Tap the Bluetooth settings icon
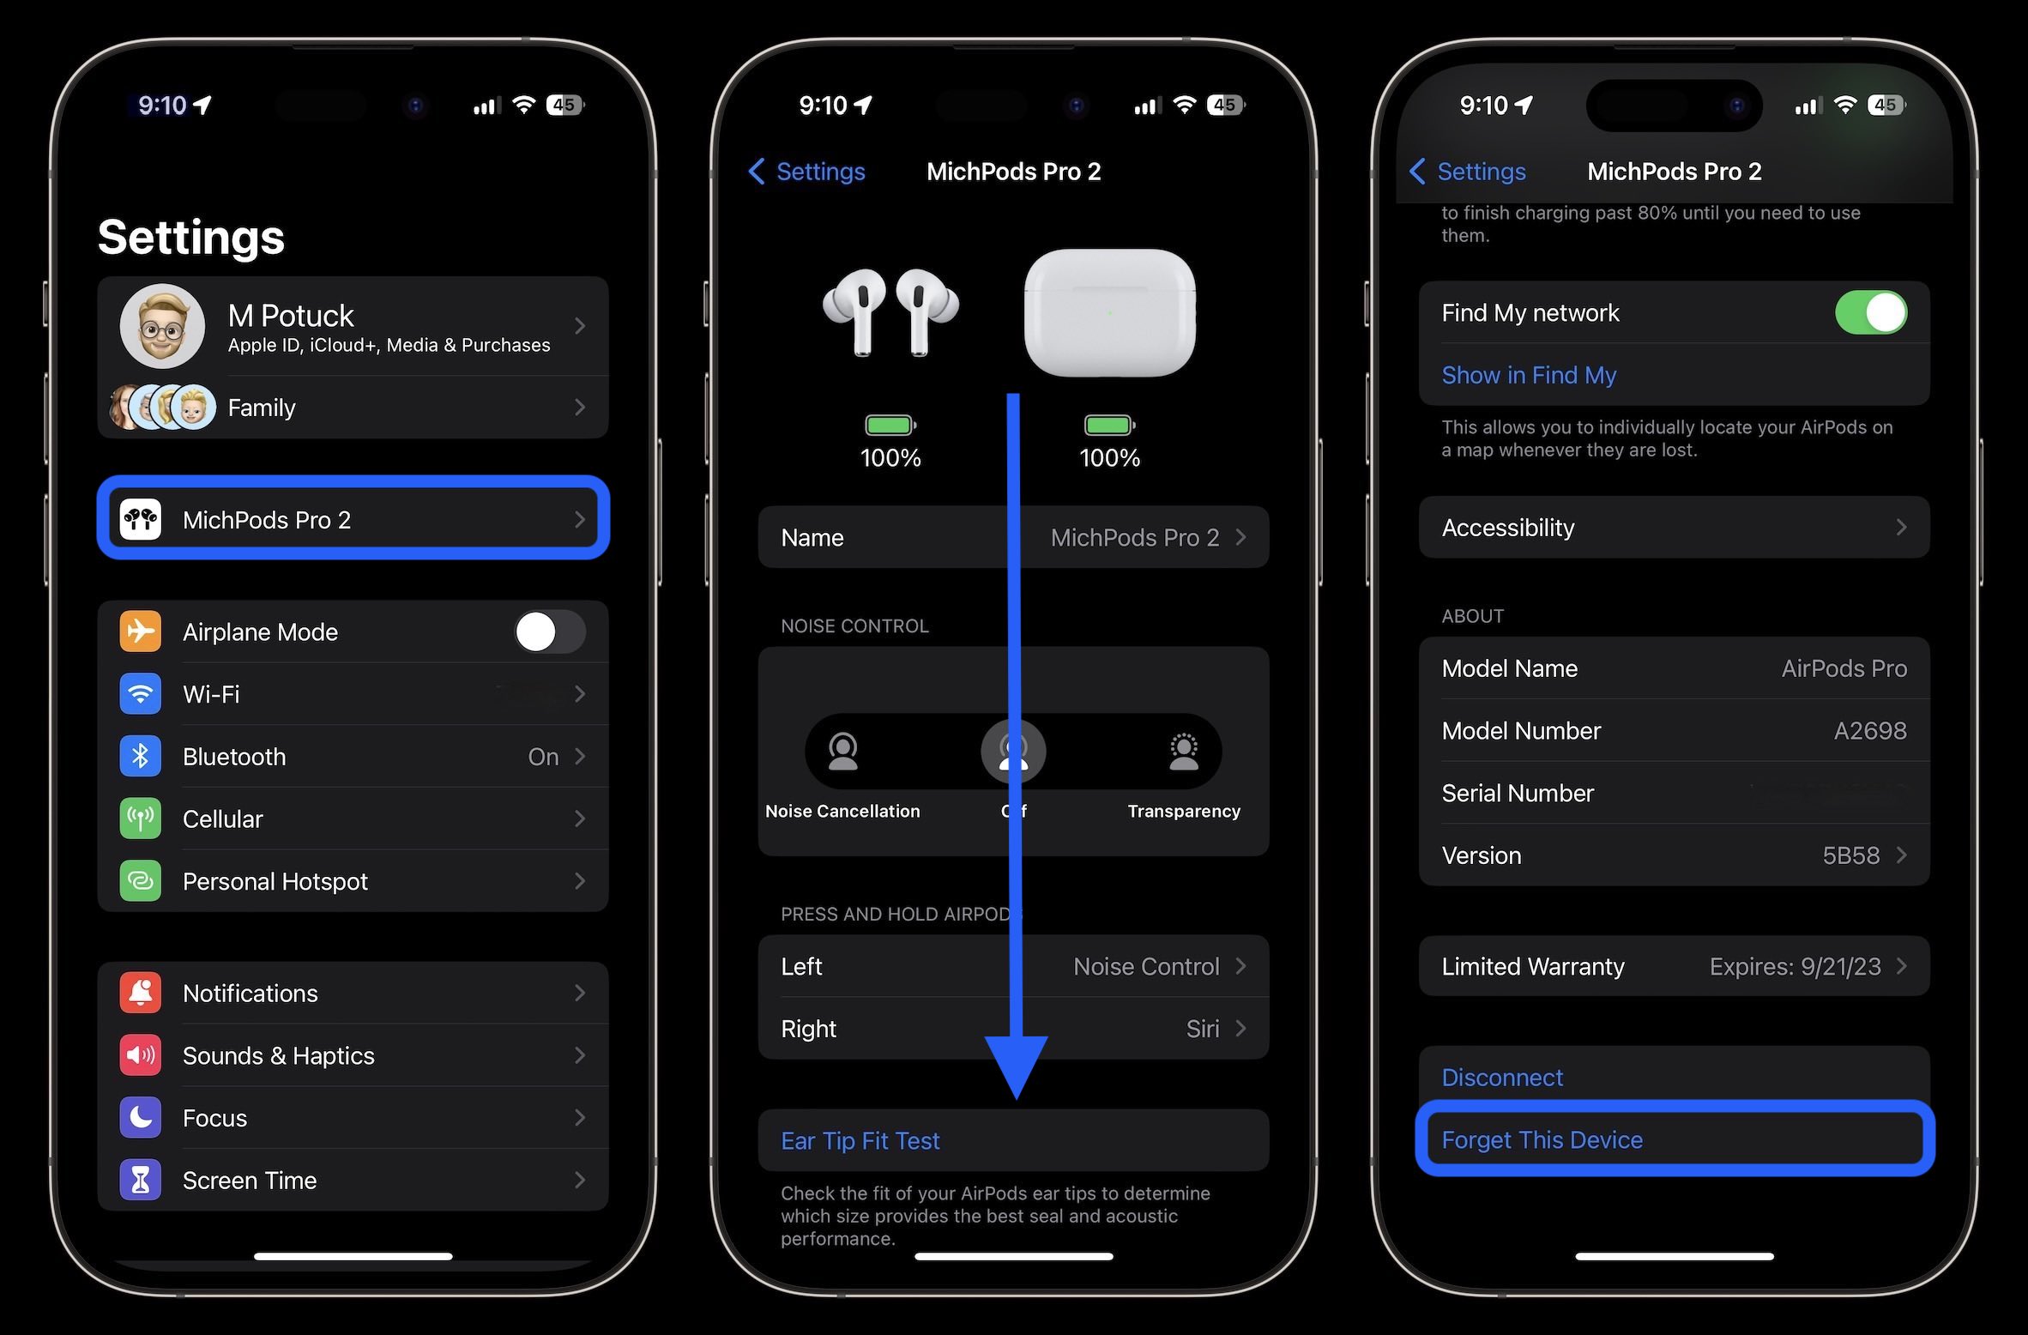 143,752
